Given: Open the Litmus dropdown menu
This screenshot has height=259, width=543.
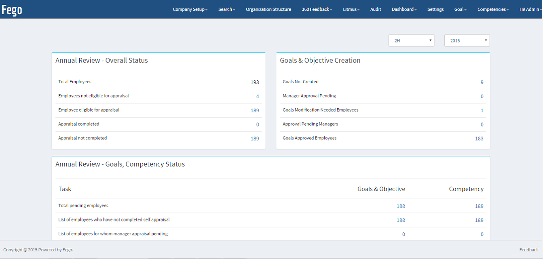Looking at the screenshot, I should [x=351, y=9].
